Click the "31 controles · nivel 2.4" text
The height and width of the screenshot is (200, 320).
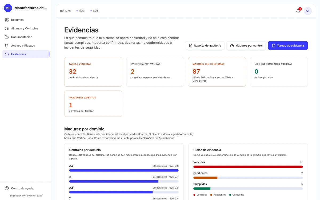[x=166, y=177]
